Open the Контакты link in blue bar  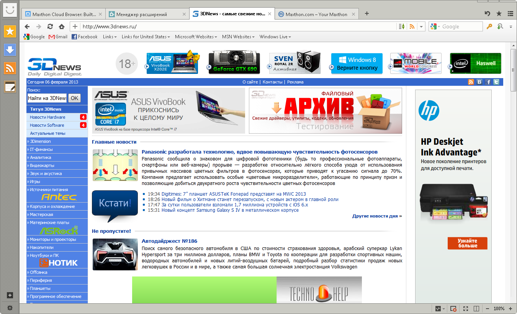coord(273,82)
